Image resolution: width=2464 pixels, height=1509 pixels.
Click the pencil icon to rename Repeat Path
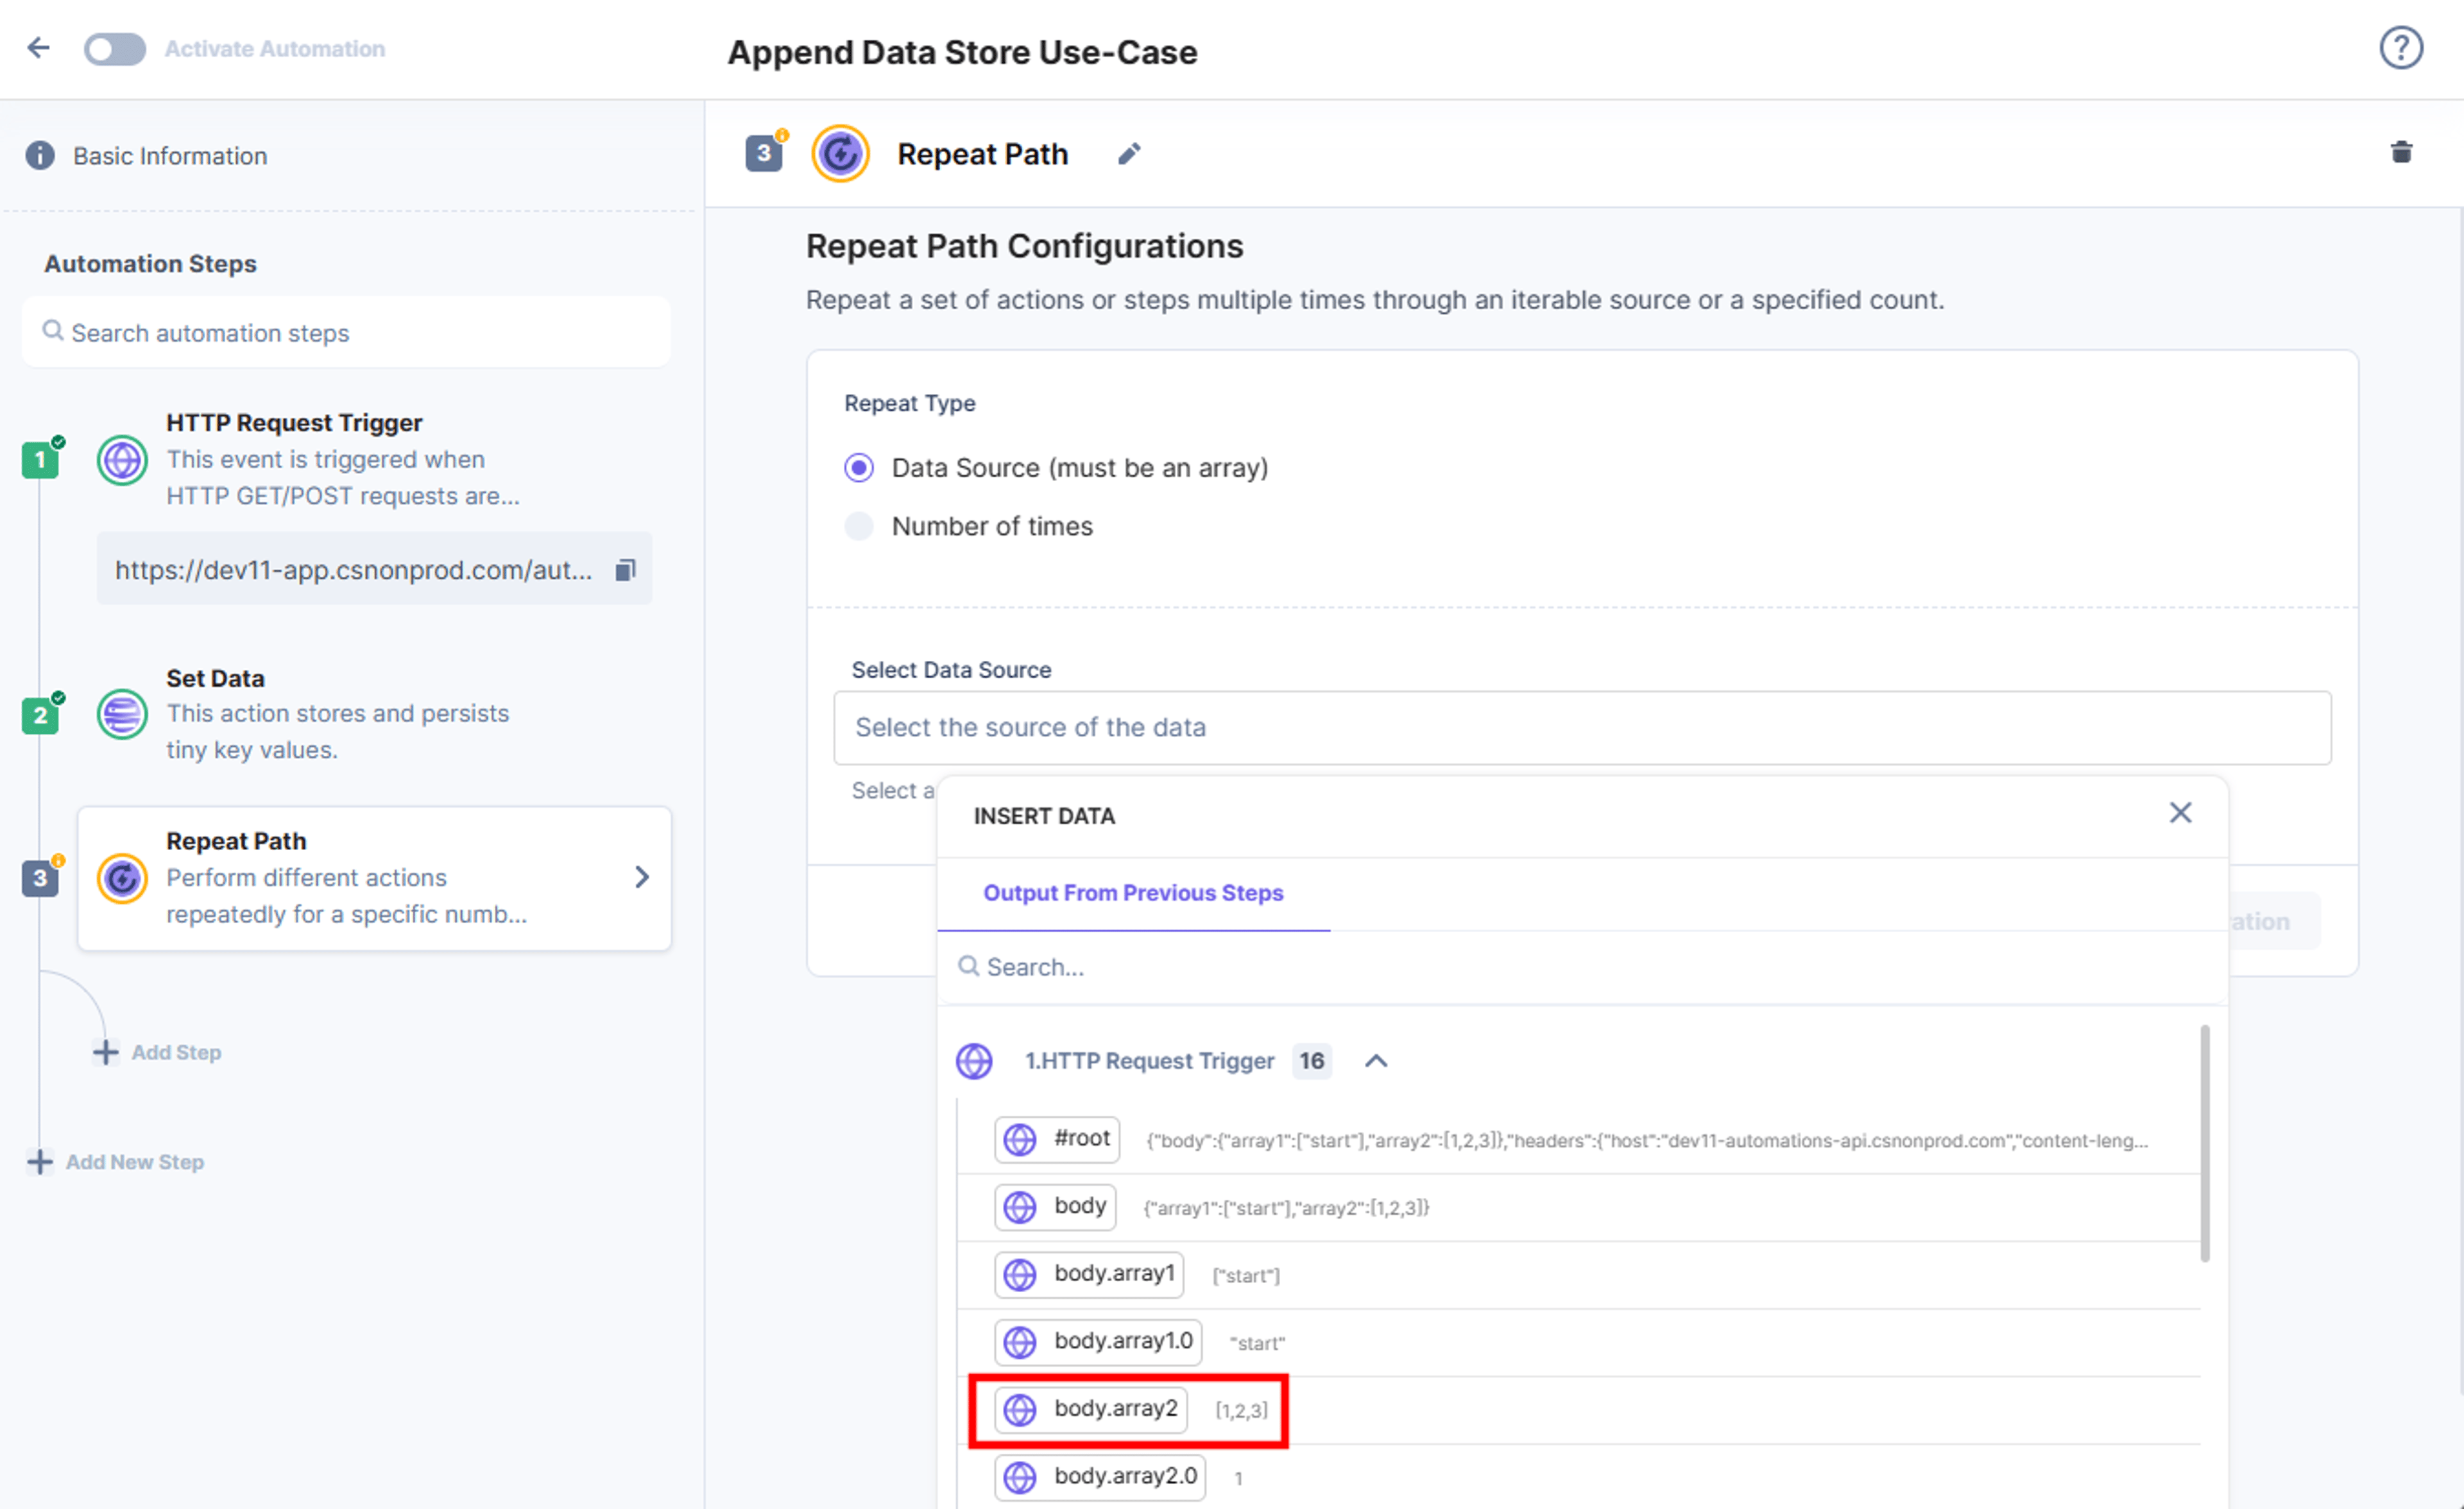pyautogui.click(x=1128, y=154)
